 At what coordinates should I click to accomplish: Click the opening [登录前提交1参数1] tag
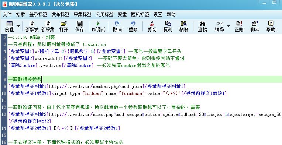(30, 93)
